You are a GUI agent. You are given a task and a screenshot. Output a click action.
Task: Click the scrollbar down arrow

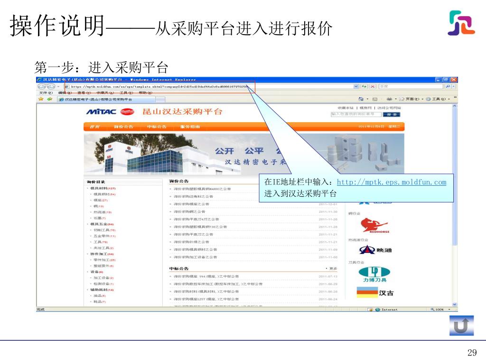(455, 304)
